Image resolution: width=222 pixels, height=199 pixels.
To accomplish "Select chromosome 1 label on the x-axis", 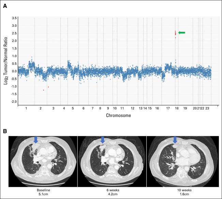I will tap(26, 108).
